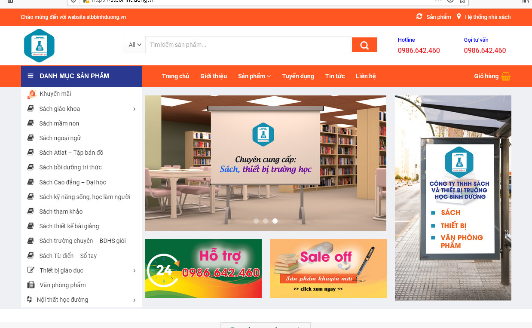
Task: Click the site logo in header
Action: coord(39,46)
